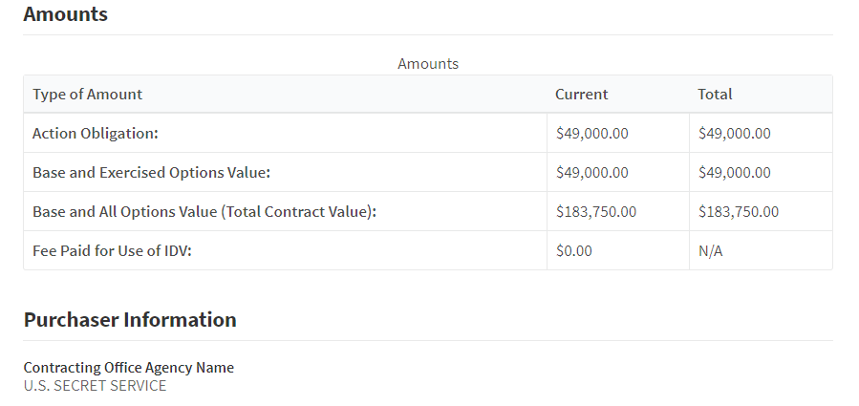Select the Total $183,750.00 cell
The width and height of the screenshot is (859, 406).
pos(738,212)
